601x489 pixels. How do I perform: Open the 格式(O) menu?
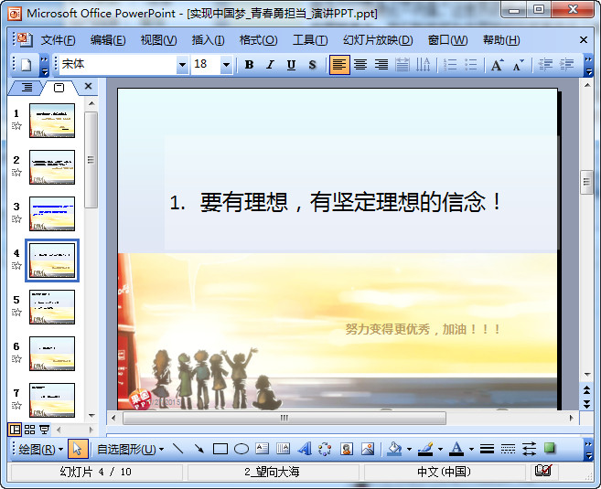[x=258, y=40]
